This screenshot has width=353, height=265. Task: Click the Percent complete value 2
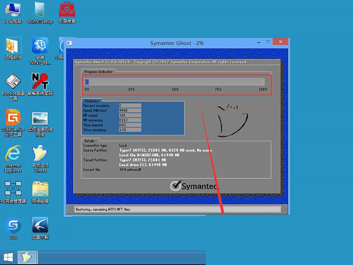(130, 105)
